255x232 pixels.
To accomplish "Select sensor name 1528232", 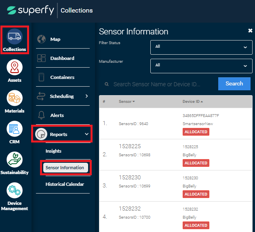I will coord(130,209).
